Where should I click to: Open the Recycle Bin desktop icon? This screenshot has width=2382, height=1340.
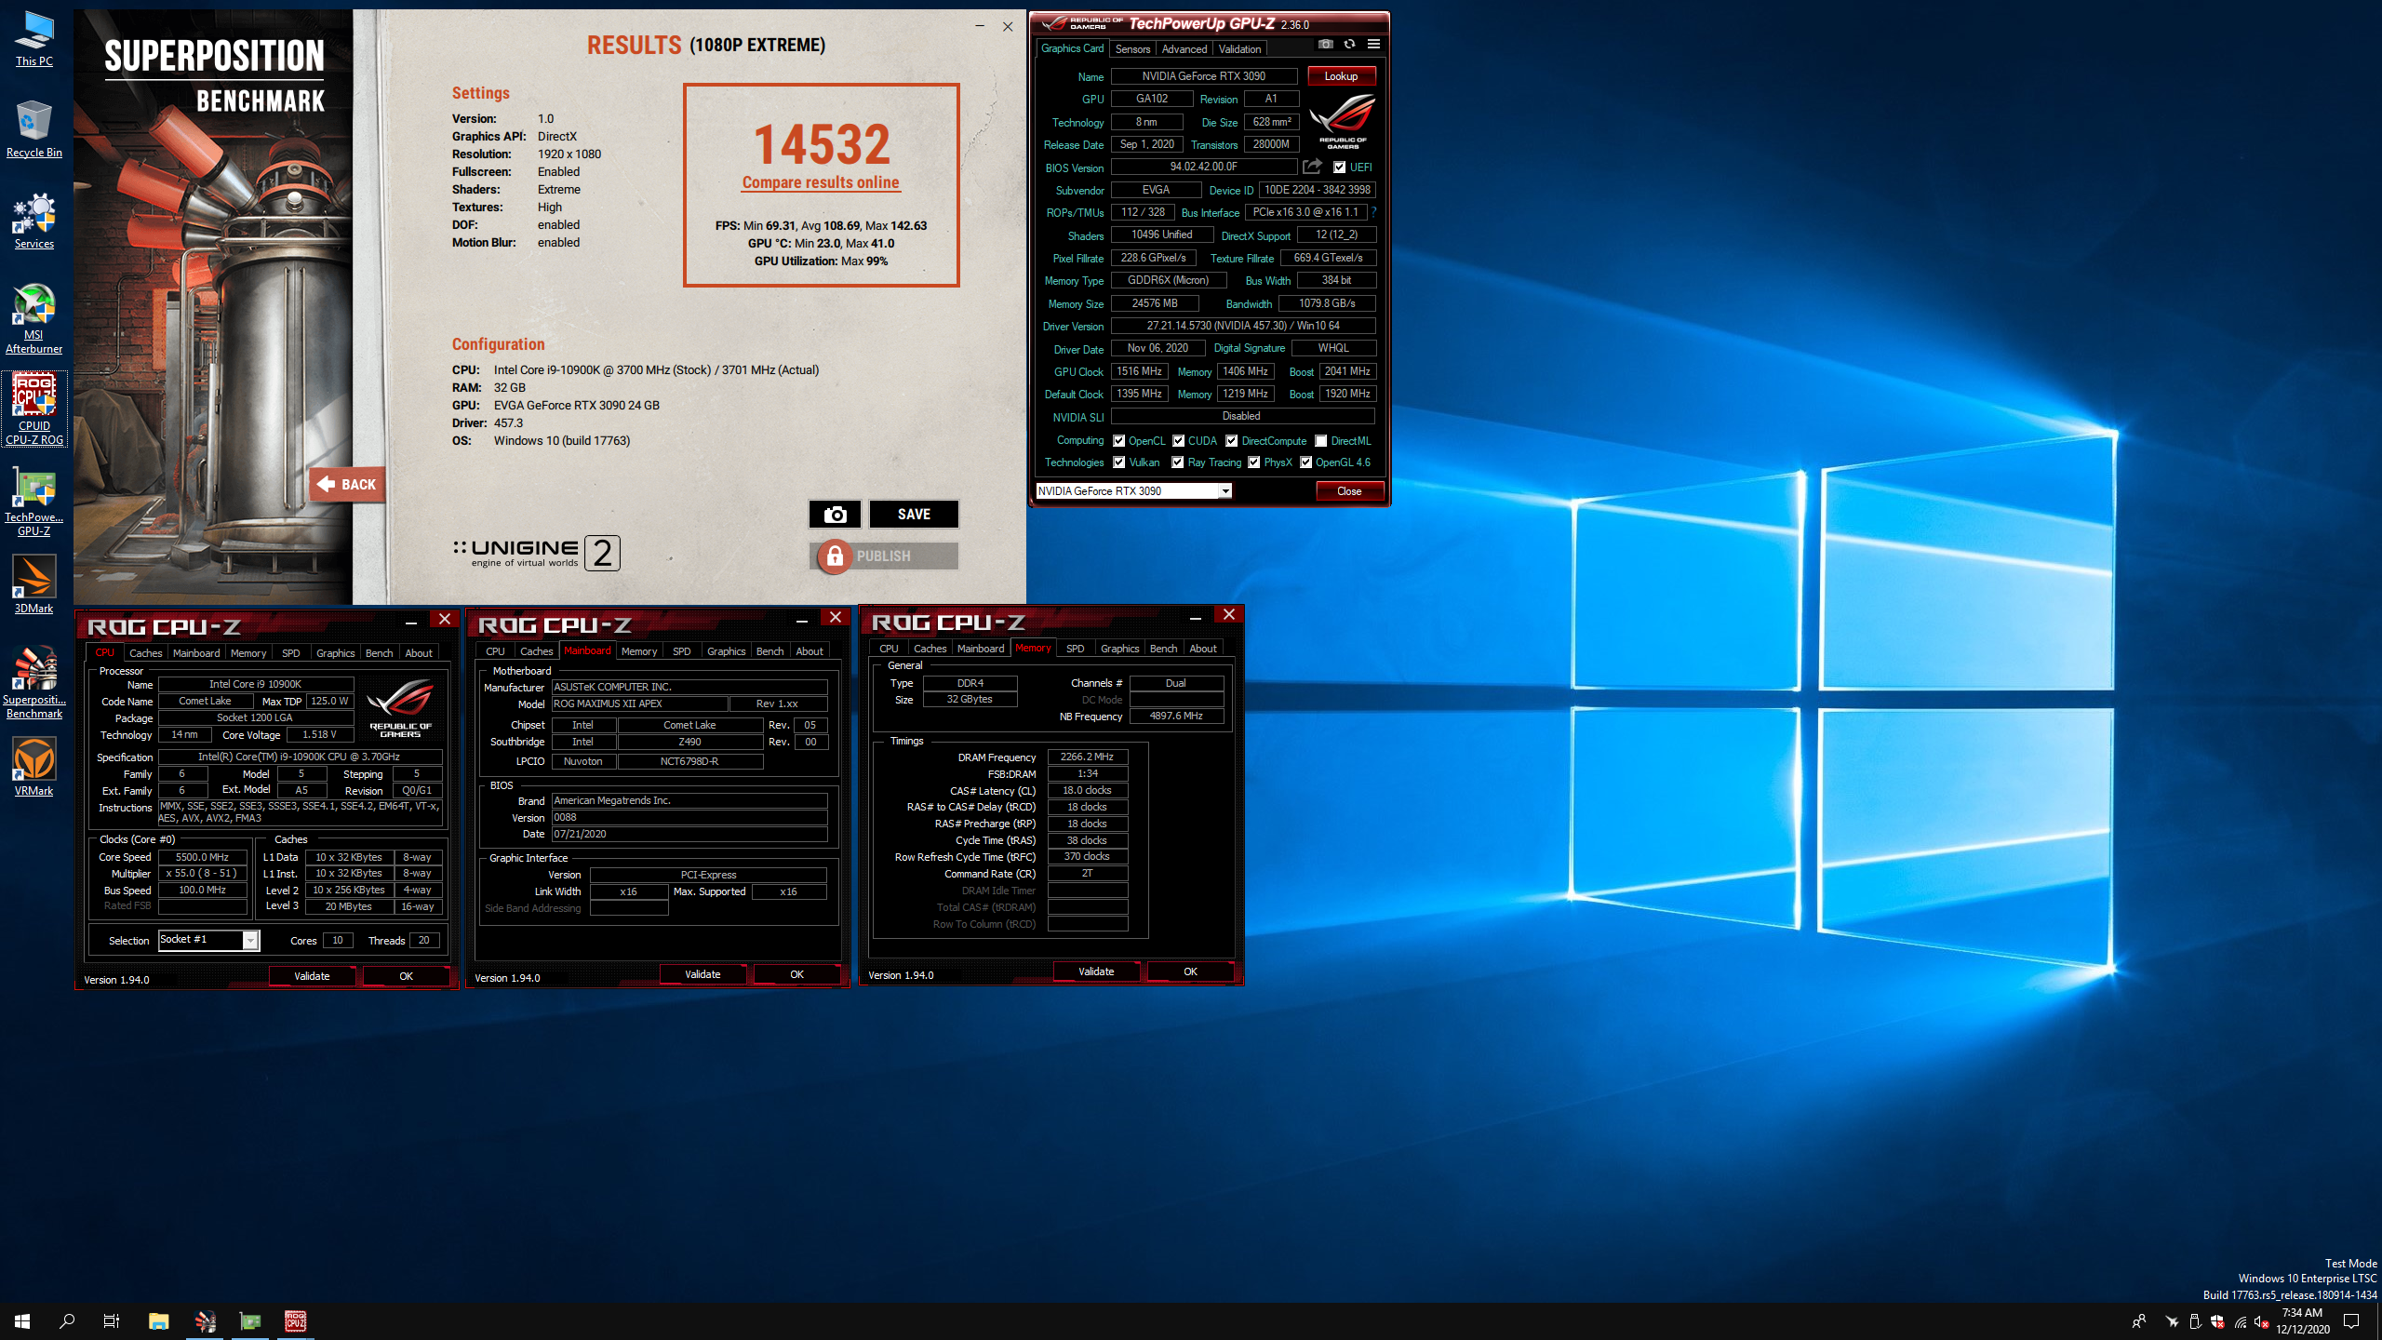click(x=34, y=130)
